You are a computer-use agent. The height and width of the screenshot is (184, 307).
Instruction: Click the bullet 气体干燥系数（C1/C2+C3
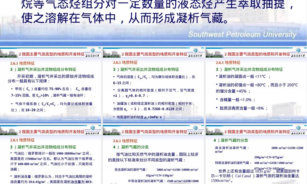[x=52, y=107]
